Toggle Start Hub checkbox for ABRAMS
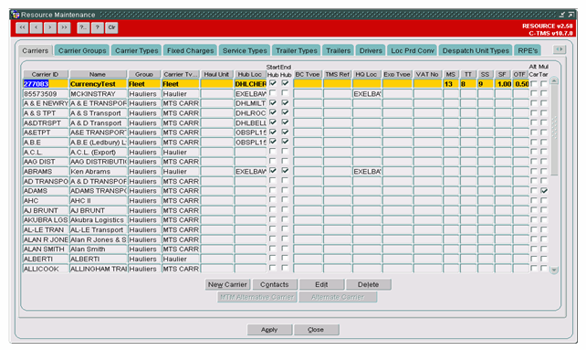 tap(273, 170)
